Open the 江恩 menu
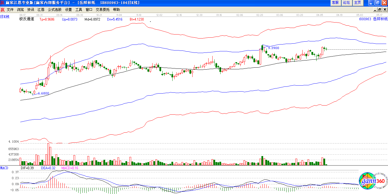388x194 pixels. pos(41,9)
